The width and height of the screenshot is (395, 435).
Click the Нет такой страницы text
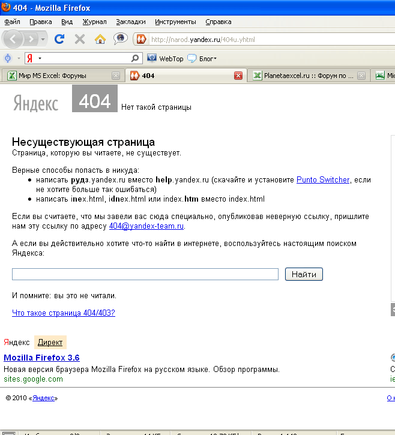[x=156, y=107]
